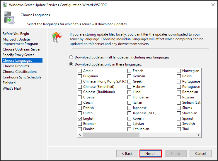Screen dimensions: 218x161
Task: Check the Italian language box
Action: [129, 103]
